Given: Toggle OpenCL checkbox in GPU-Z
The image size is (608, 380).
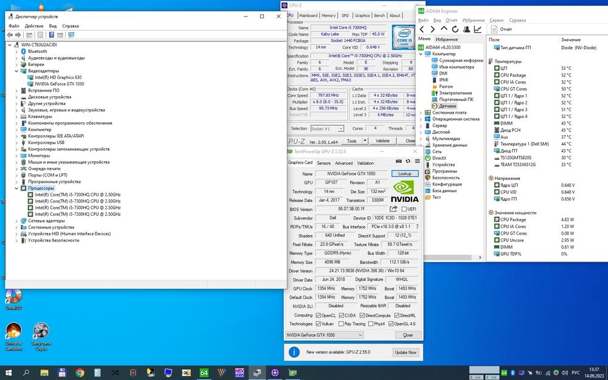Looking at the screenshot, I should tap(318, 315).
